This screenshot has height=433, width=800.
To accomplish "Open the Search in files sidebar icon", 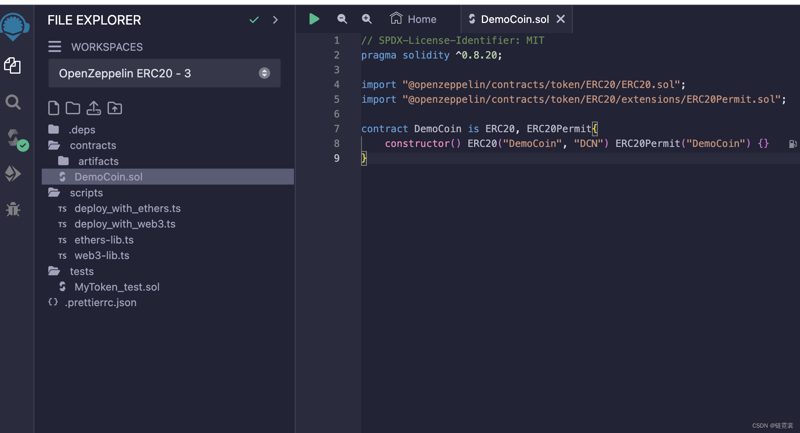I will tap(13, 102).
